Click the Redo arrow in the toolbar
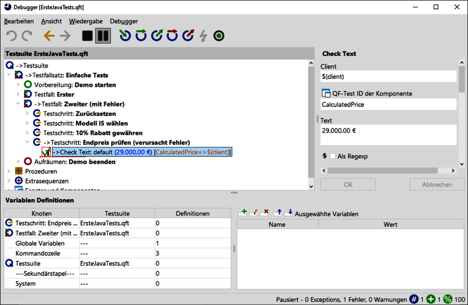The width and height of the screenshot is (468, 305). tap(27, 36)
